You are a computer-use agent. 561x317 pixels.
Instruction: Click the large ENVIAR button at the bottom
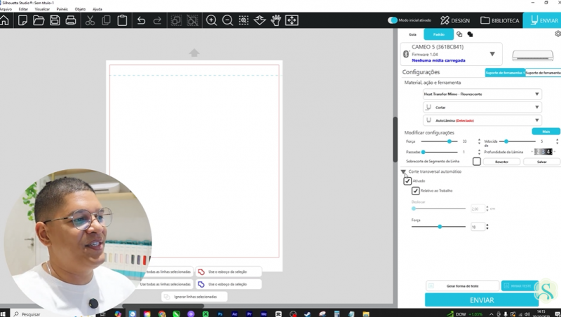tap(481, 300)
